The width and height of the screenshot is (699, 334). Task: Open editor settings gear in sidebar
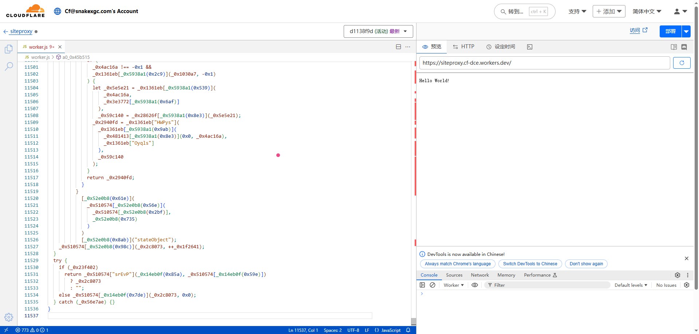point(9,317)
